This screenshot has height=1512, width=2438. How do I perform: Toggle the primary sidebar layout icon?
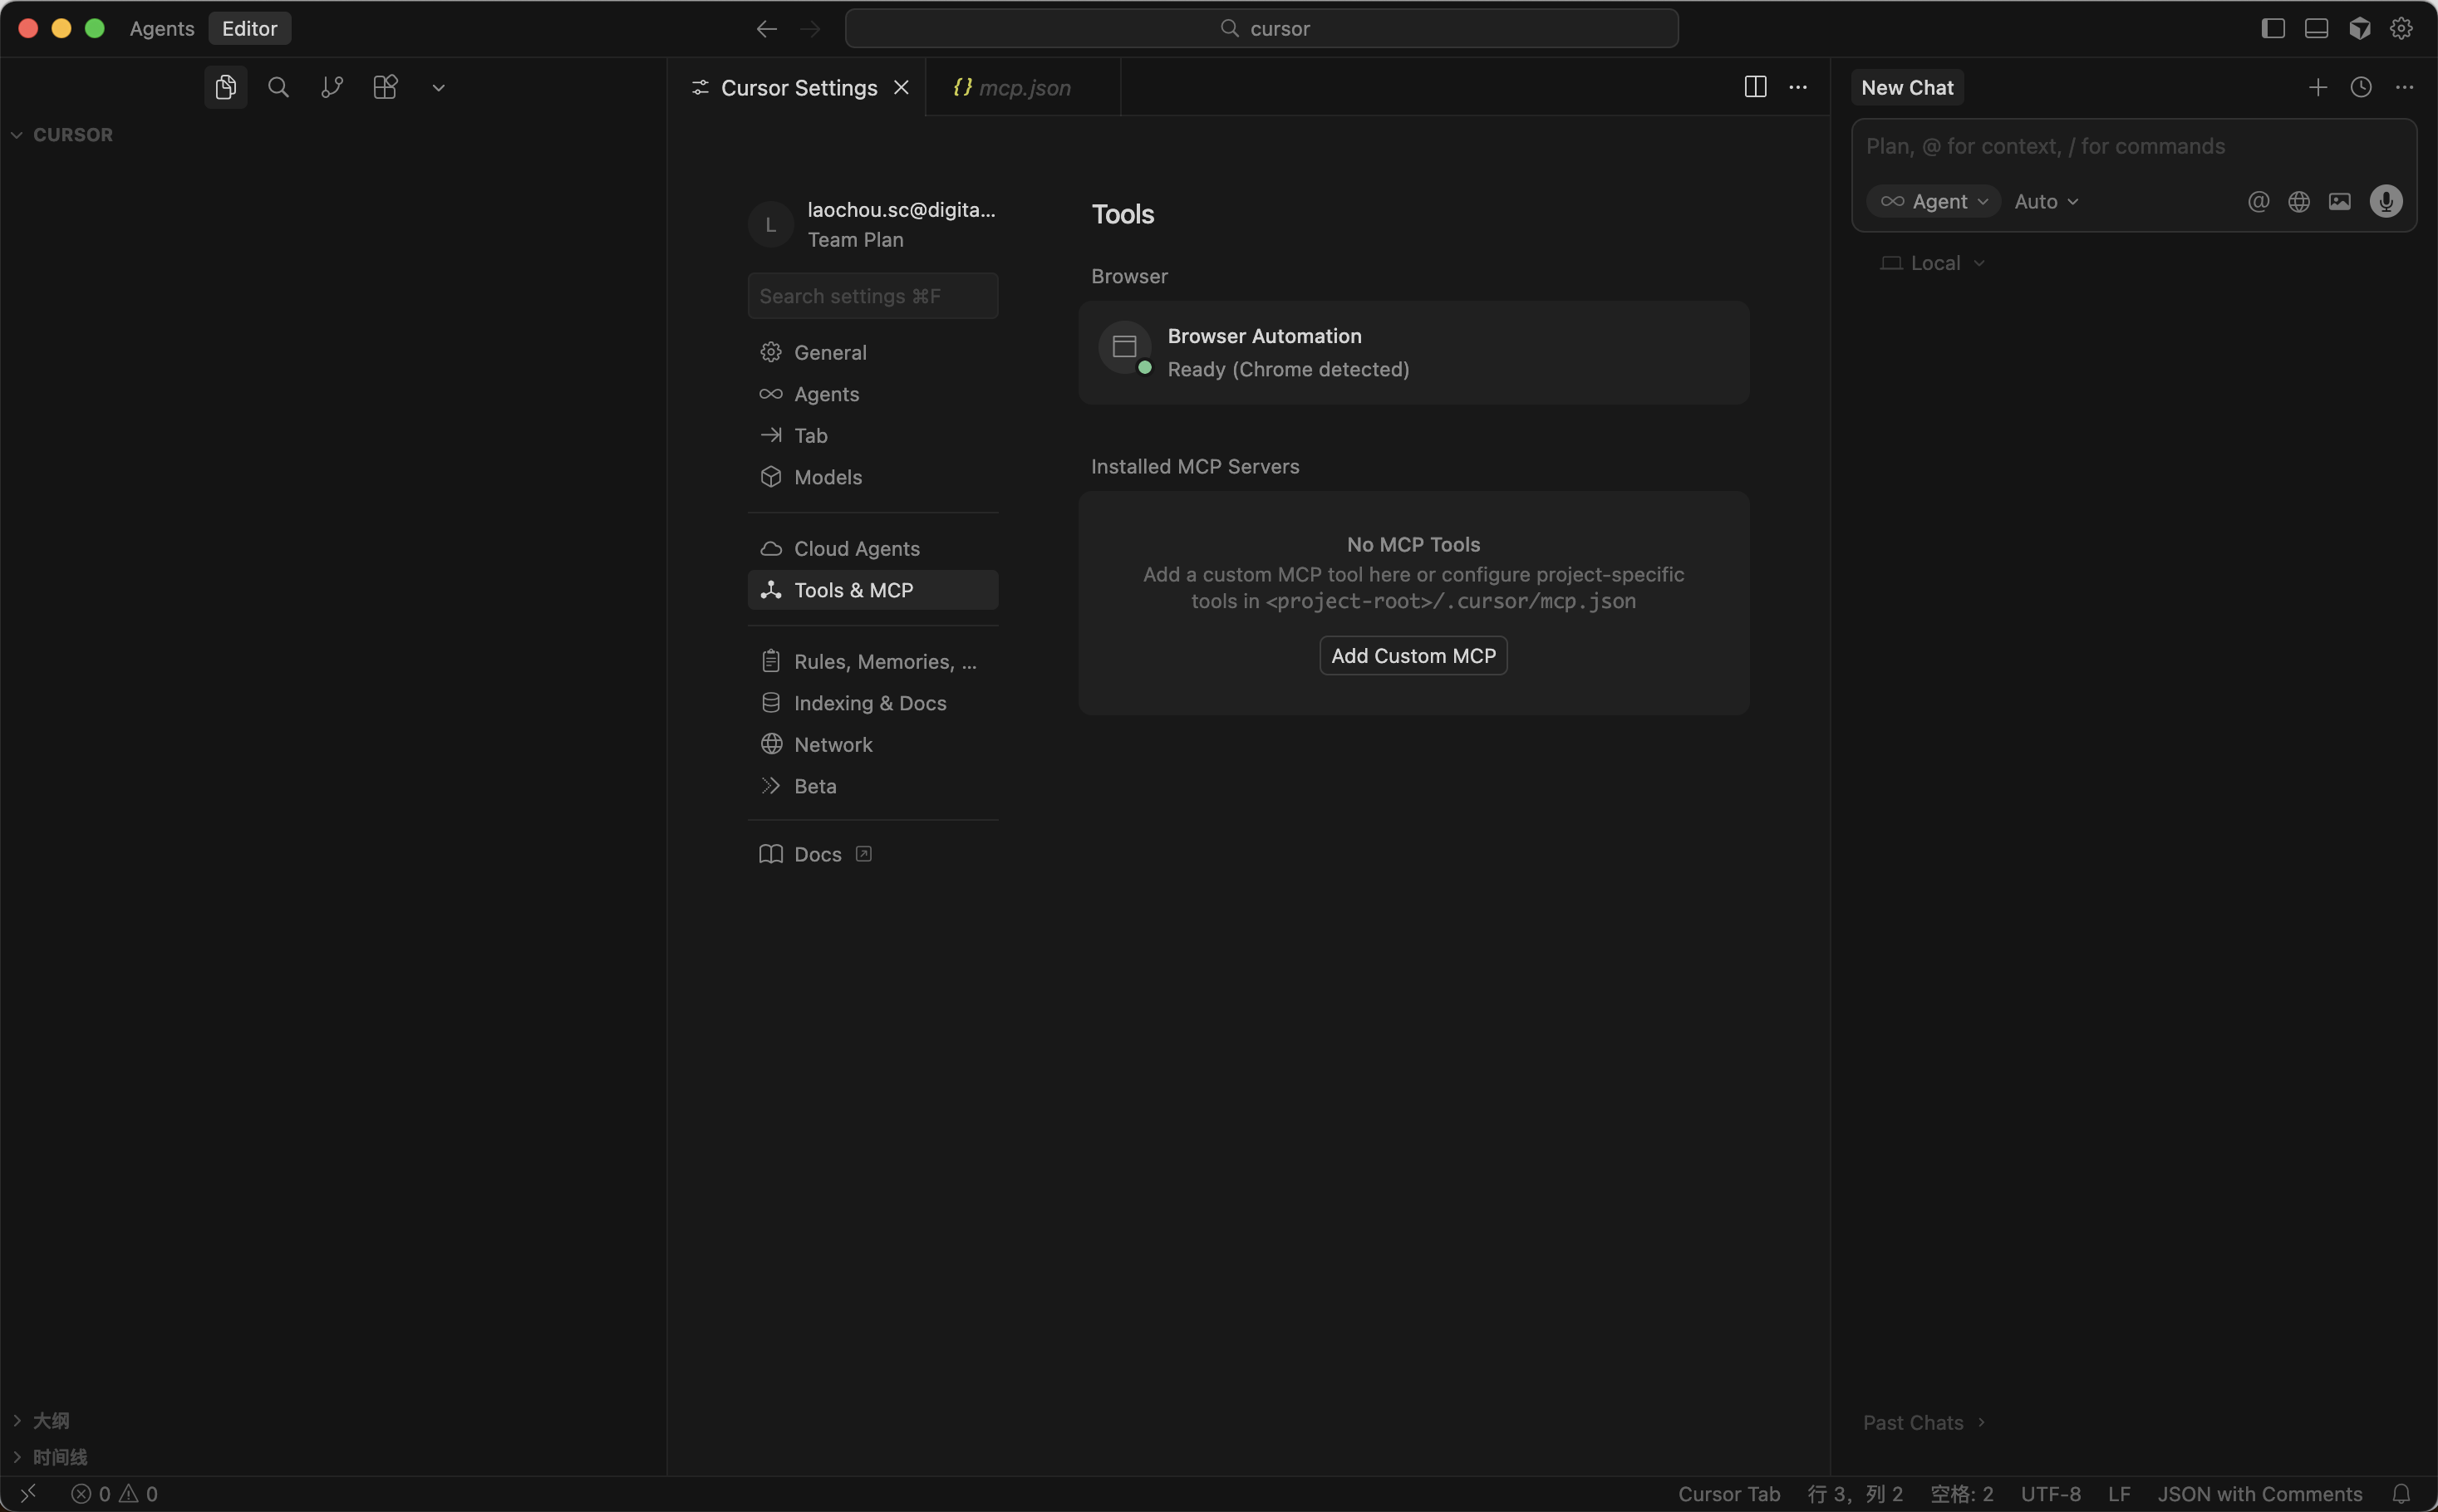click(x=2272, y=28)
